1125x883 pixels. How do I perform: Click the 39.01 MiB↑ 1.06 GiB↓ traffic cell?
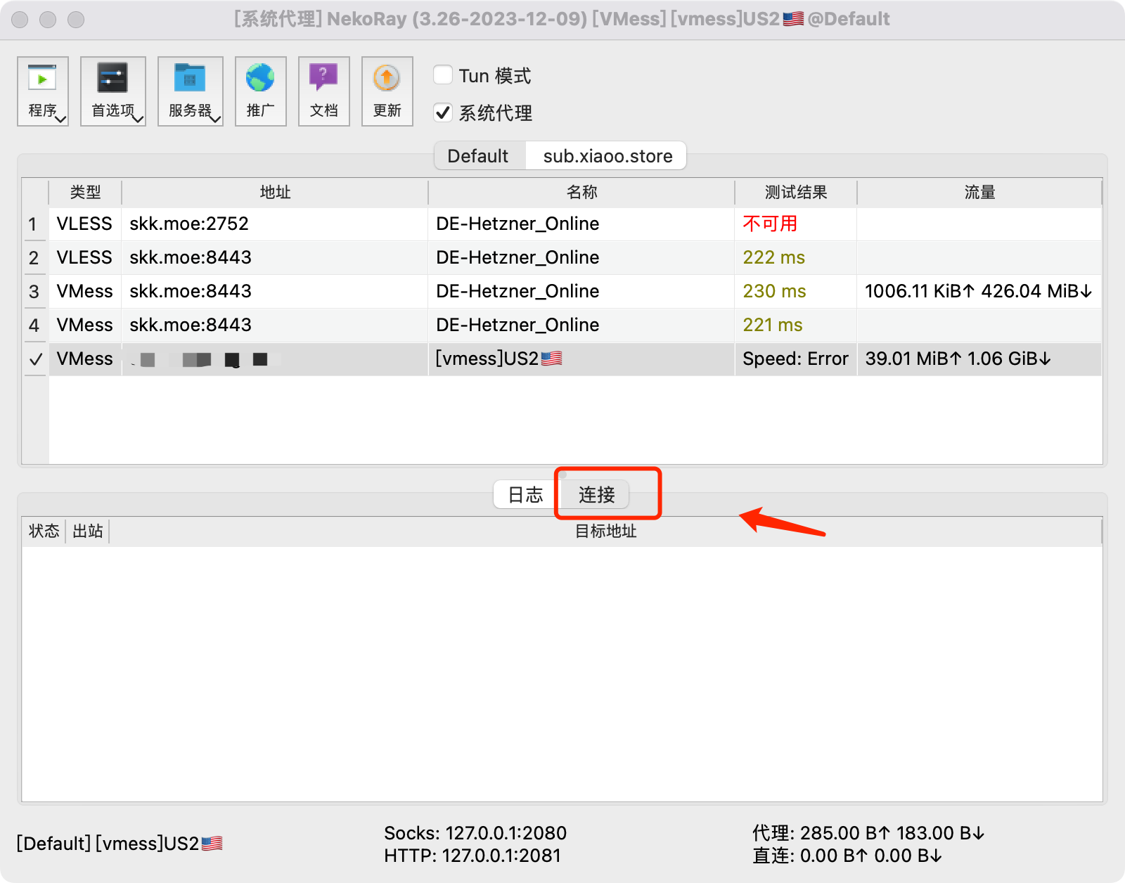tap(979, 359)
